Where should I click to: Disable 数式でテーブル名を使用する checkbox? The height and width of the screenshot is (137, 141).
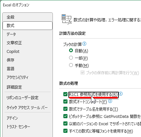point(65,109)
